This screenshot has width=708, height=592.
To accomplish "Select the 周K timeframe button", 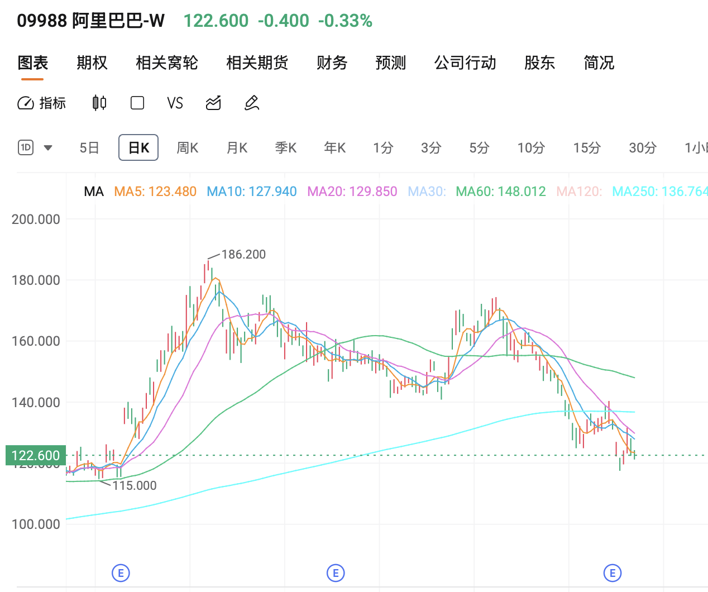I will (x=187, y=147).
